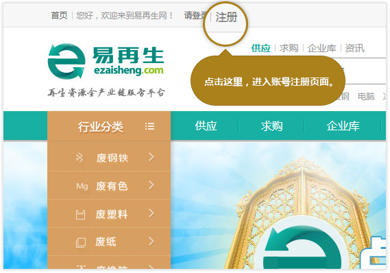
Task: Open the 废钢铁 category
Action: click(x=112, y=158)
